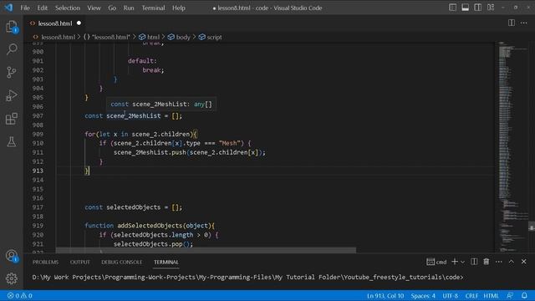Open the Help menu
The width and height of the screenshot is (535, 301).
click(x=178, y=8)
